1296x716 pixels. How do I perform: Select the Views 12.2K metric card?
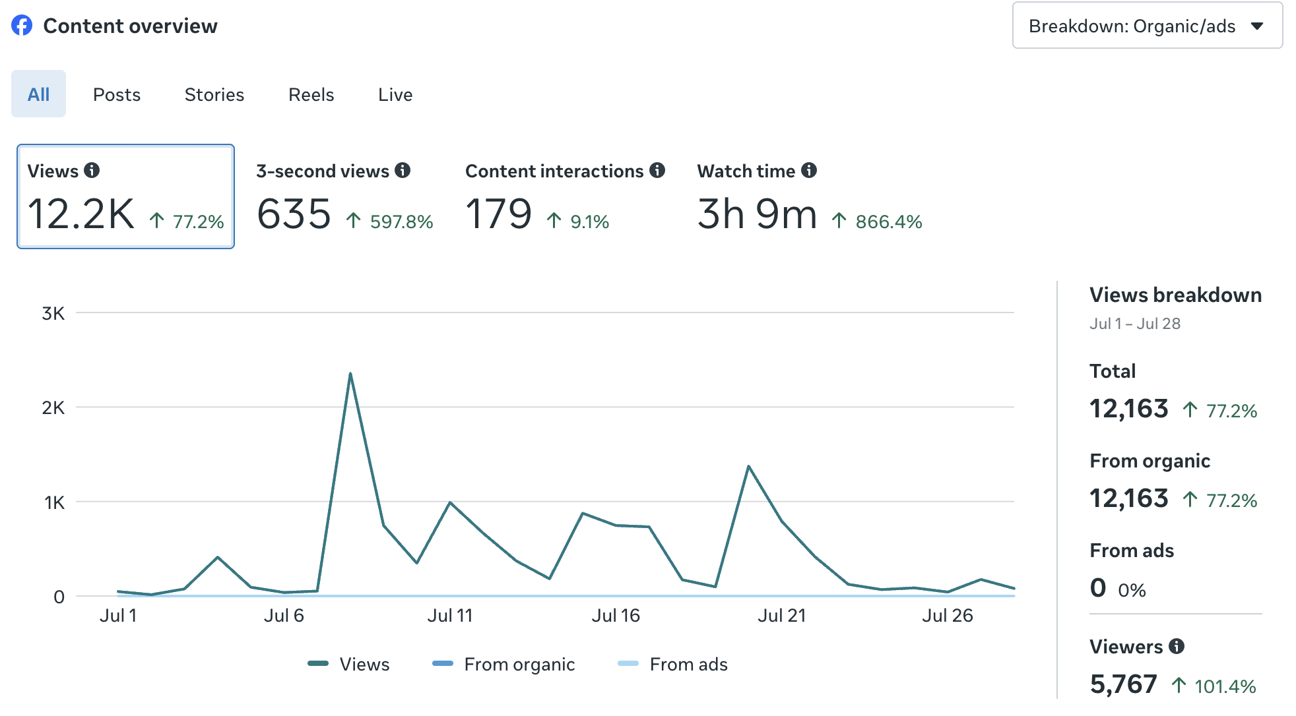tap(125, 196)
